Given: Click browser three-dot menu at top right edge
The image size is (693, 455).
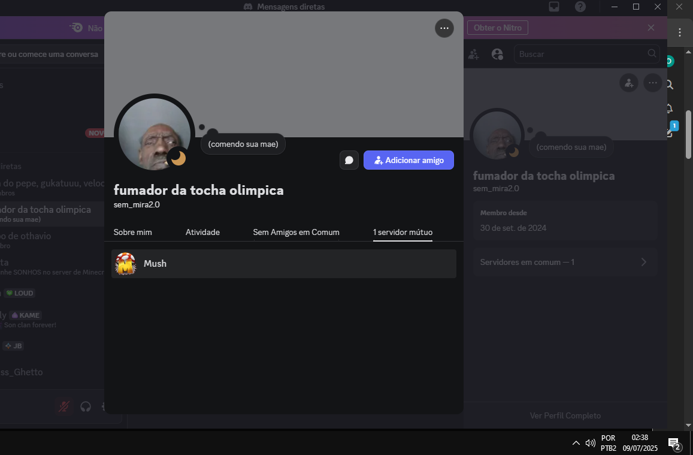Looking at the screenshot, I should (x=680, y=32).
